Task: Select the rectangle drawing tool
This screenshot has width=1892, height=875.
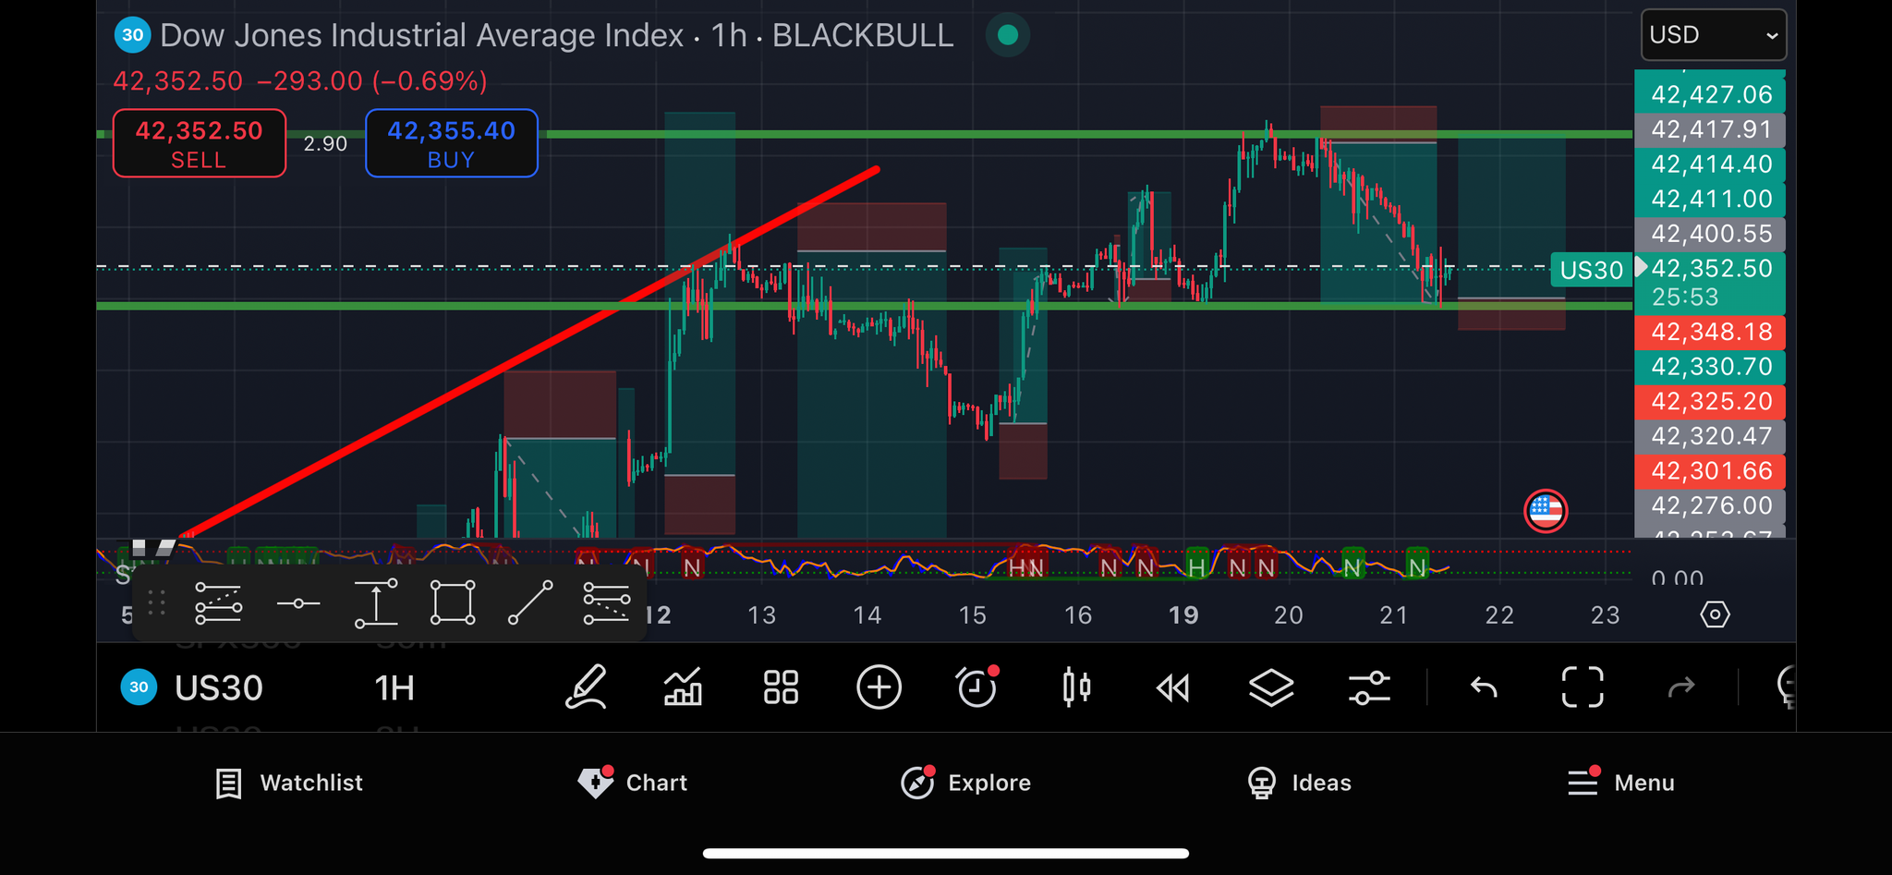Action: pyautogui.click(x=453, y=603)
